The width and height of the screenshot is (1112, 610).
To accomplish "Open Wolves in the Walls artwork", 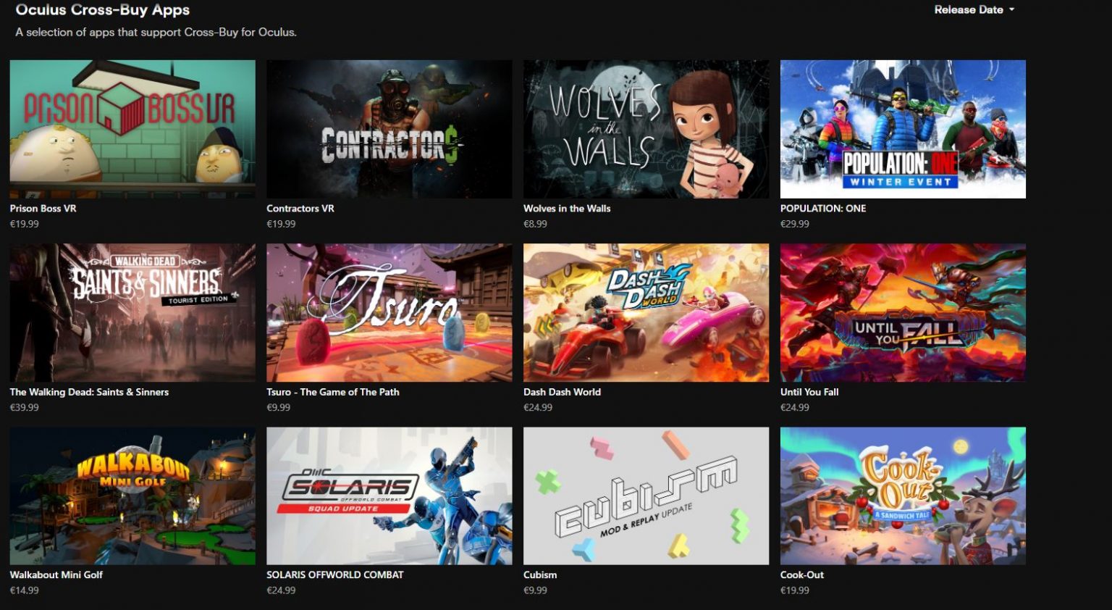I will (x=646, y=129).
